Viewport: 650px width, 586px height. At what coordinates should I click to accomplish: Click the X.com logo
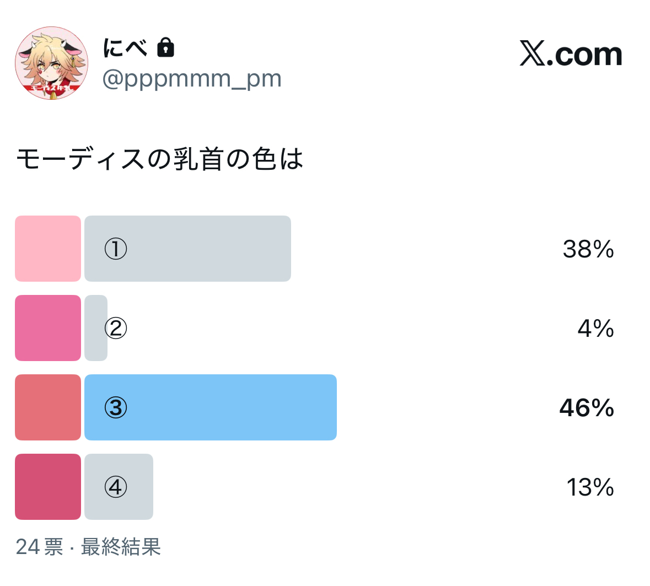[571, 54]
